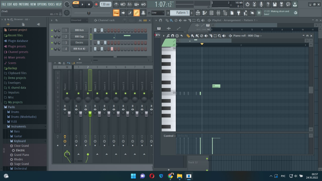
Task: Mute the Electric channel green LED
Action: point(52,43)
